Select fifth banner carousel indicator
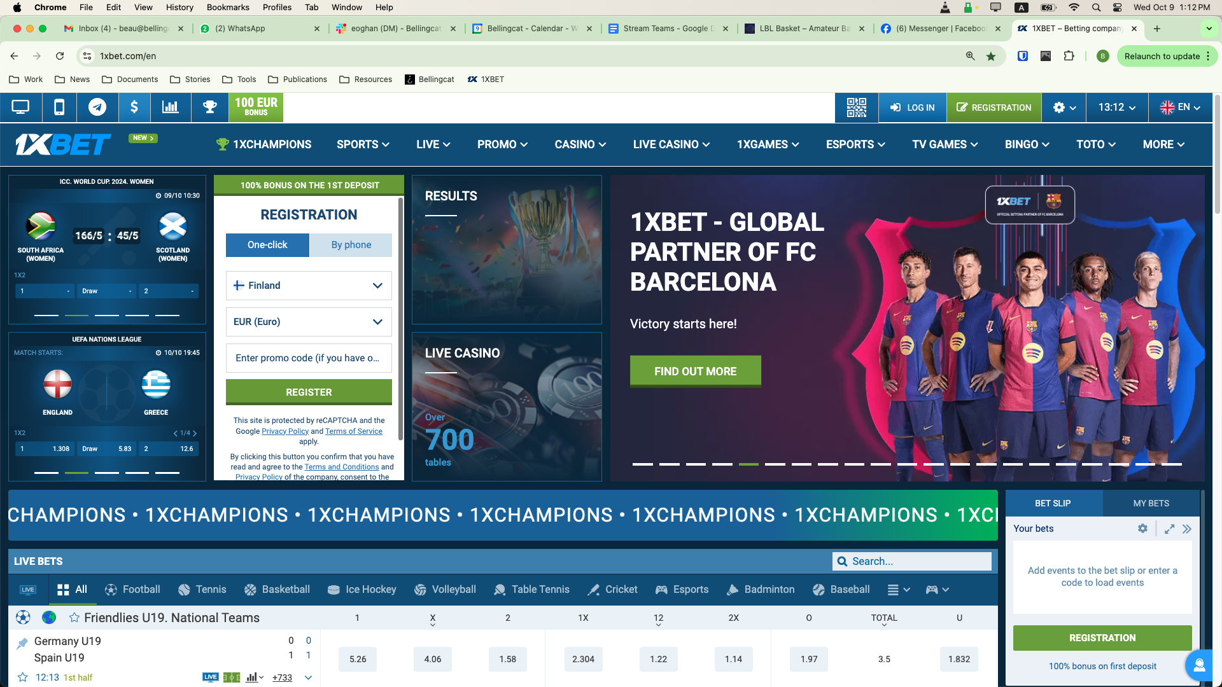The width and height of the screenshot is (1222, 687). pos(748,464)
